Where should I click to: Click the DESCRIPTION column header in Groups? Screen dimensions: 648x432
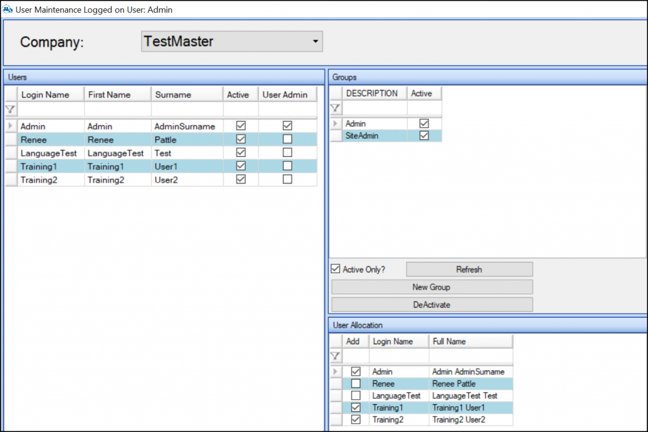coord(375,94)
